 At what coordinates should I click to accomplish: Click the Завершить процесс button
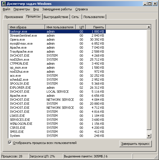[x=135, y=144]
